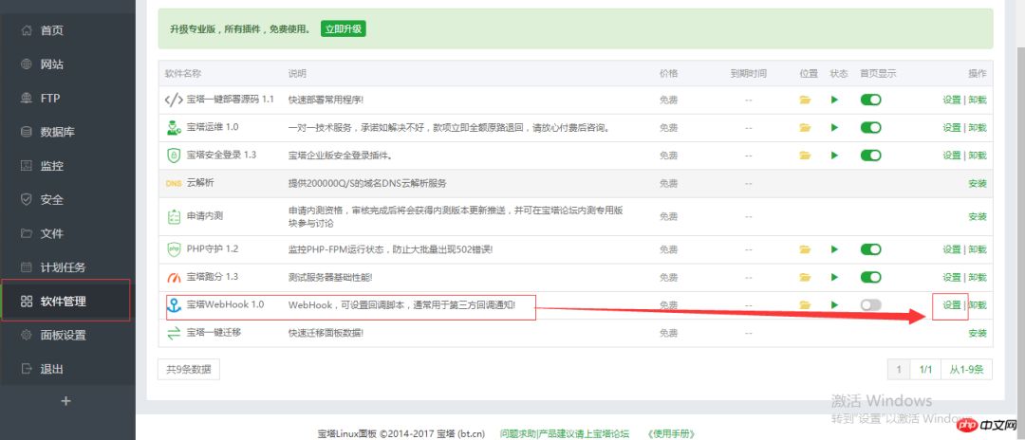1025x440 pixels.
Task: Click the 宝塔一键迁移 transfer arrows icon
Action: point(174,333)
